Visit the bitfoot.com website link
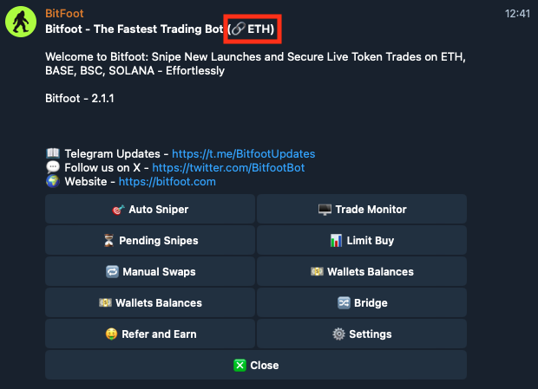This screenshot has width=538, height=389. tap(167, 182)
